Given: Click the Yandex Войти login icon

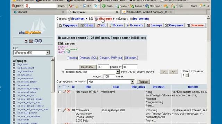Looking at the screenshot, I should click(104, 6).
